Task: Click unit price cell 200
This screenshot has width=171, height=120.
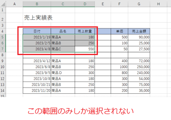Action: pyautogui.click(x=119, y=90)
